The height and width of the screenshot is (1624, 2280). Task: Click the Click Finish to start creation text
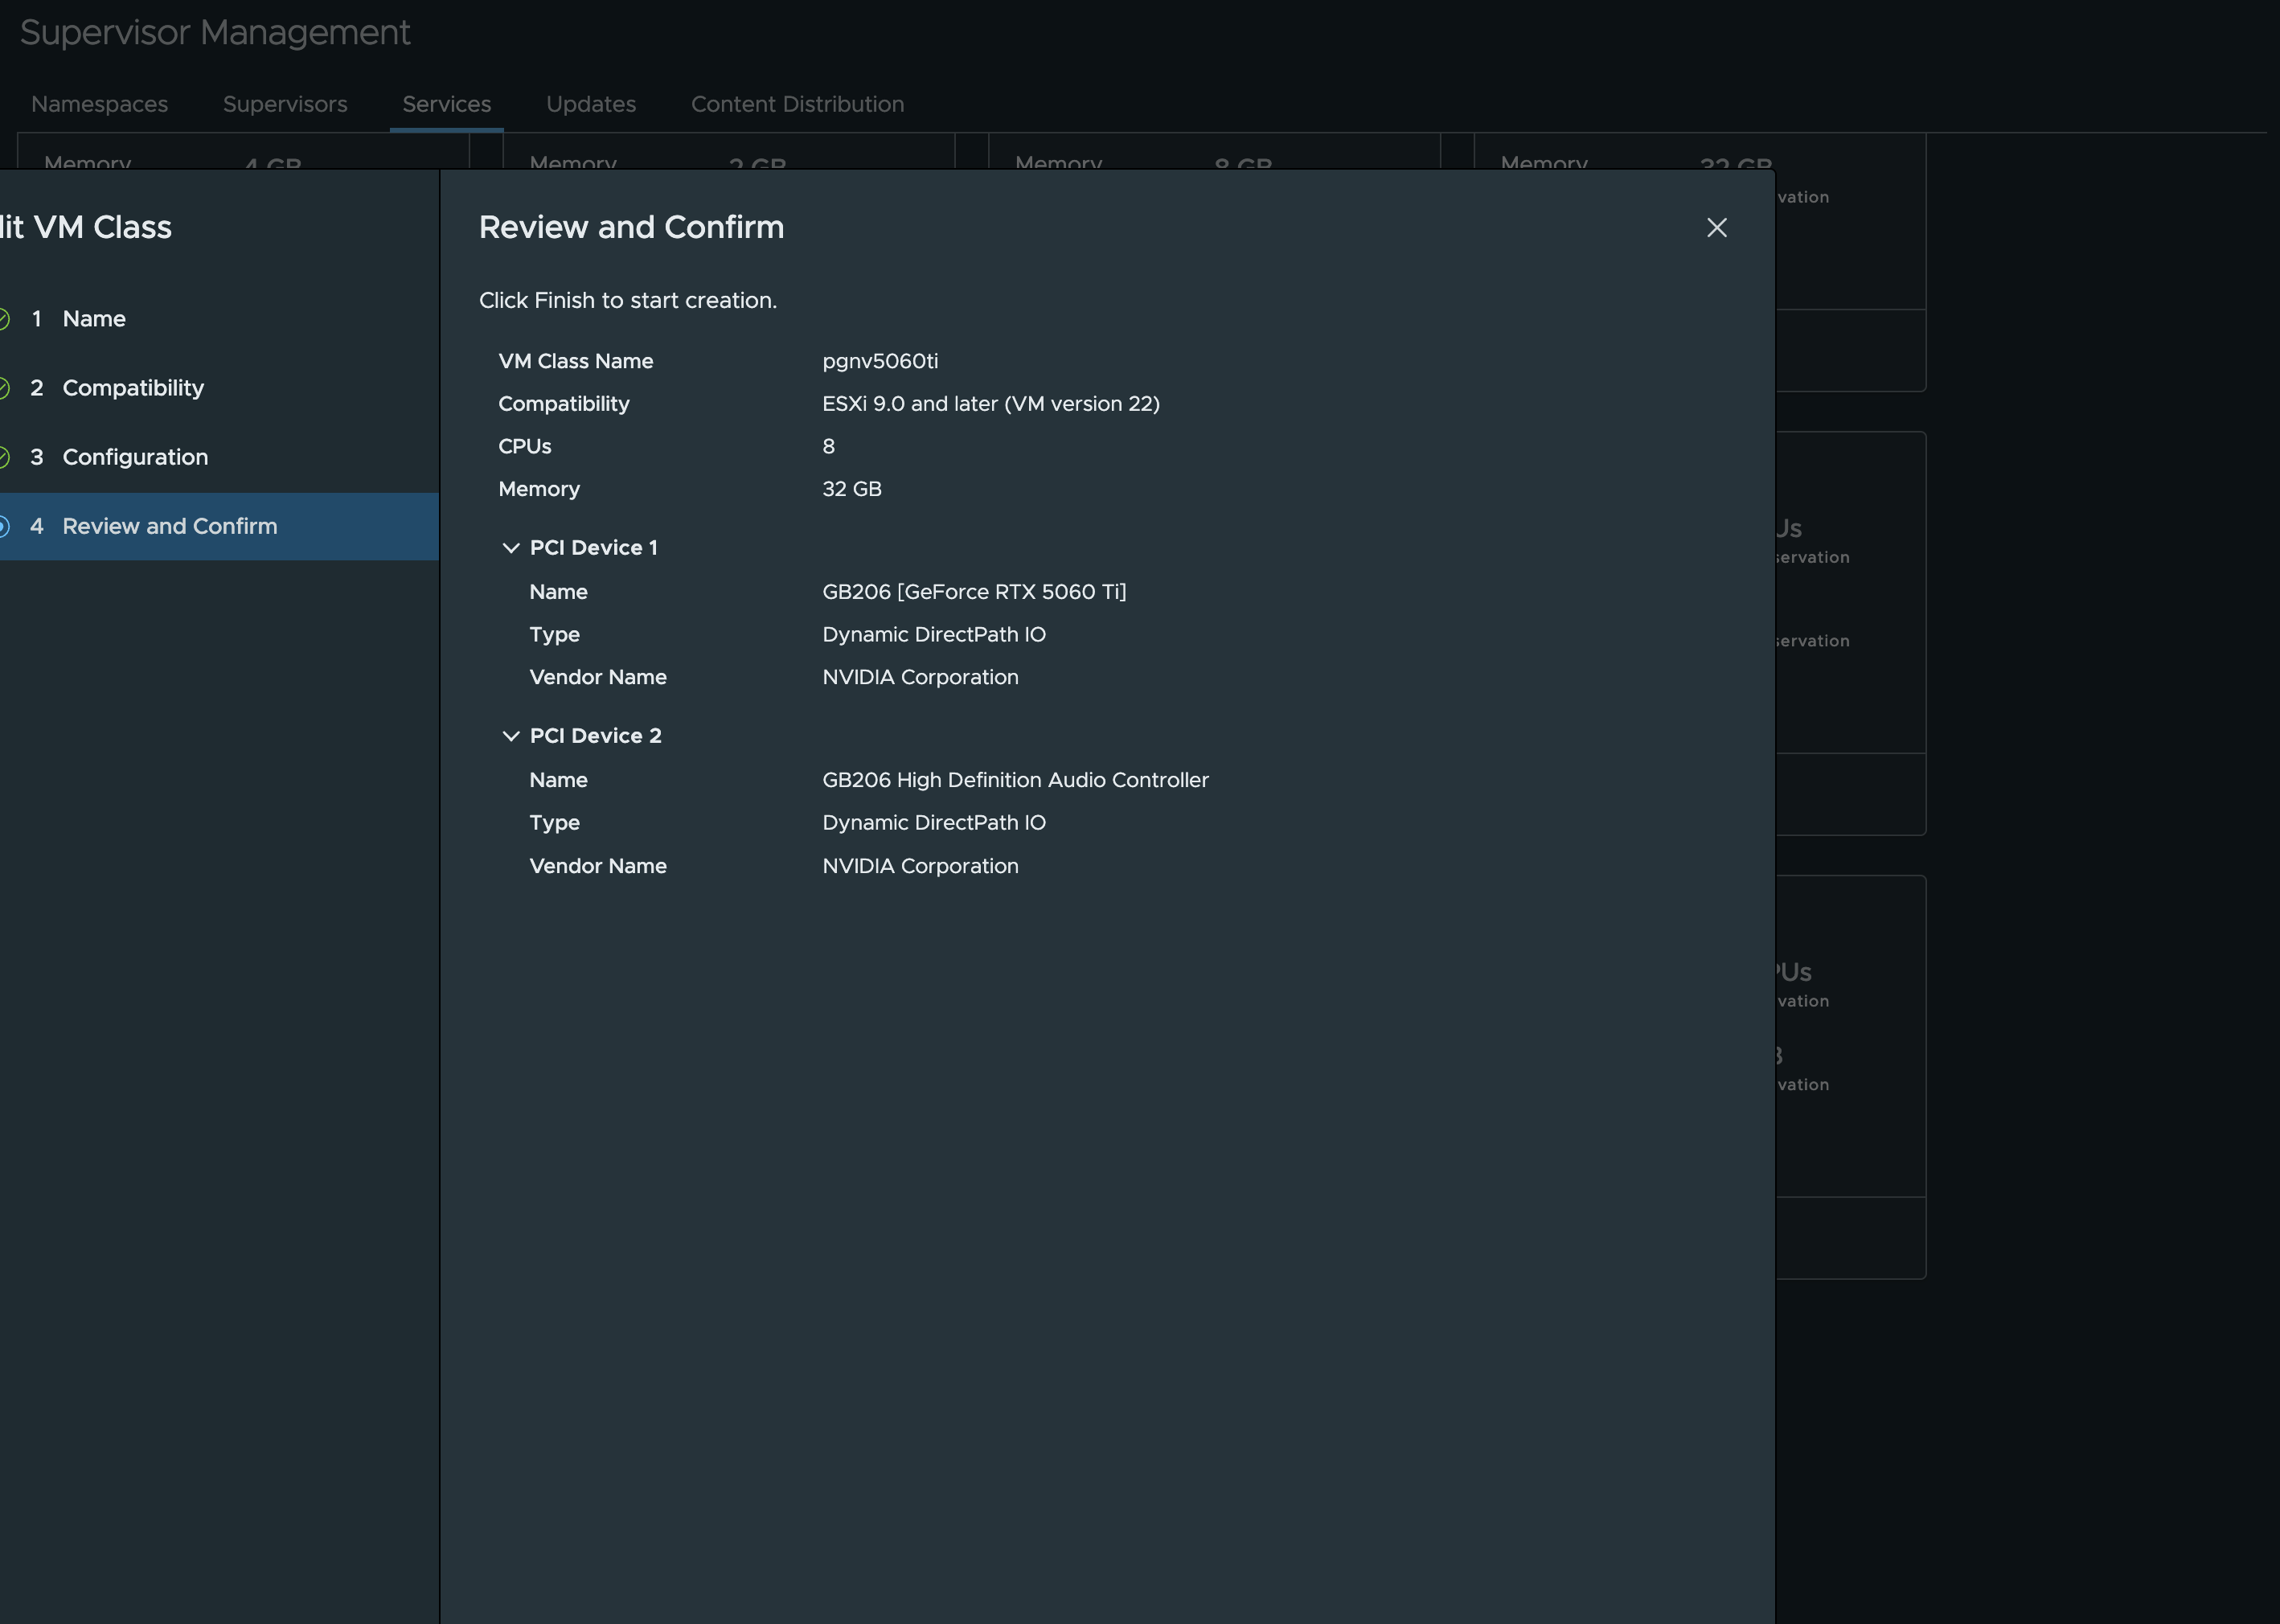pos(628,301)
